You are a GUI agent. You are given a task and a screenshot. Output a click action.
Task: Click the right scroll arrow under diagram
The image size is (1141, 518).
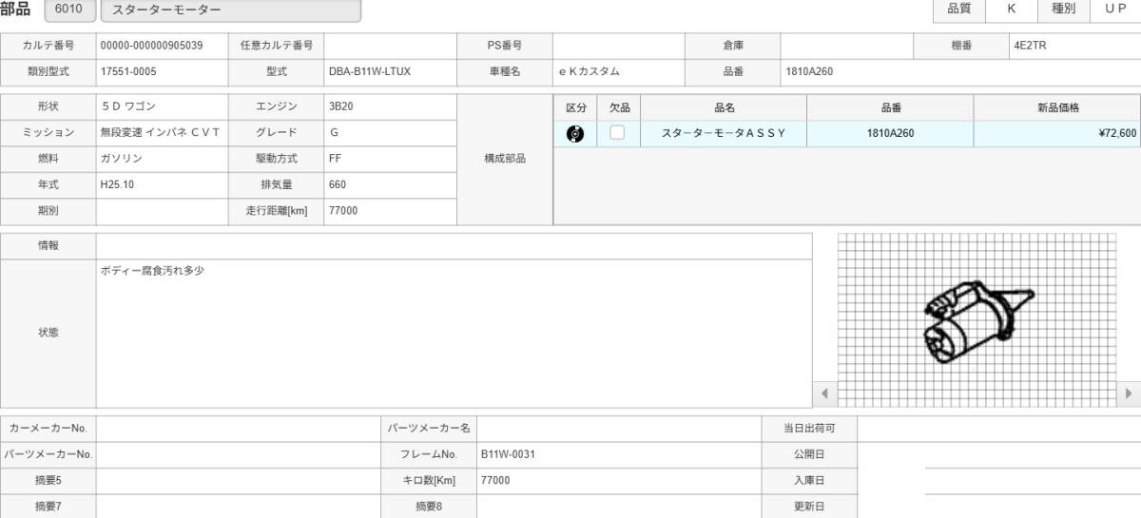coord(1129,393)
